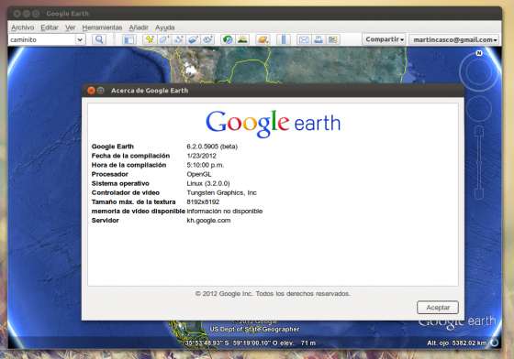Open the Ayuda menu

165,27
